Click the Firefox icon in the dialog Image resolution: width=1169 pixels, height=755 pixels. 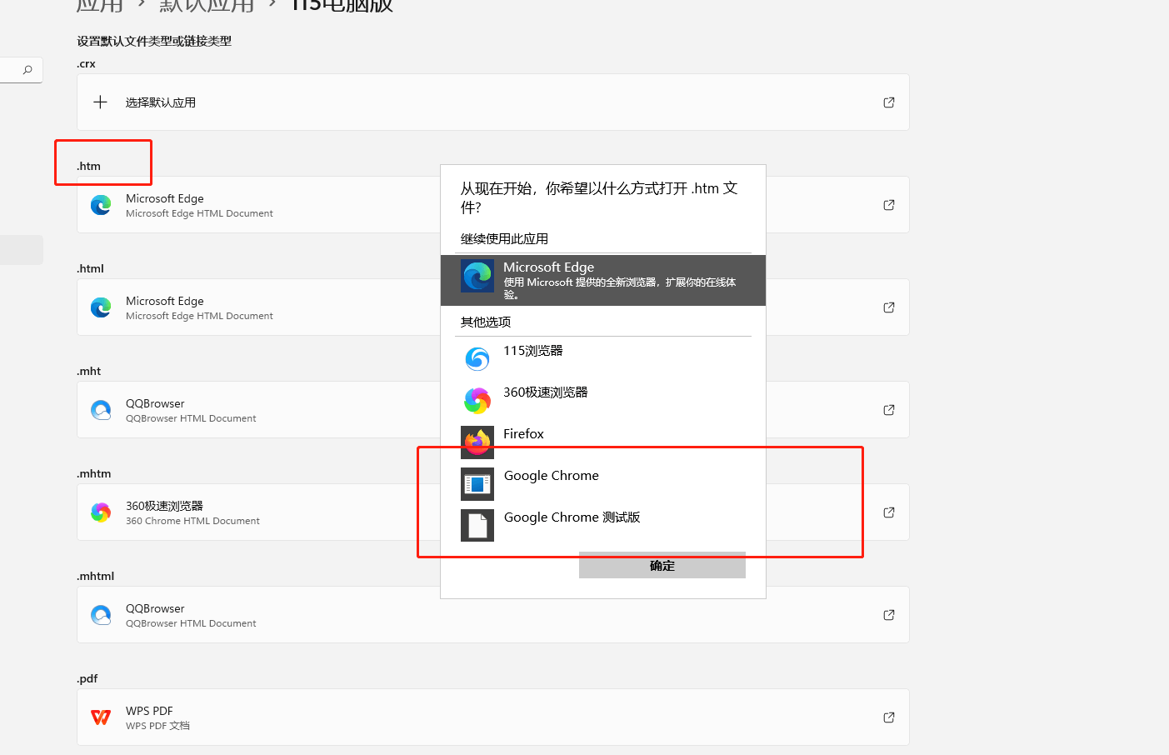(x=477, y=442)
